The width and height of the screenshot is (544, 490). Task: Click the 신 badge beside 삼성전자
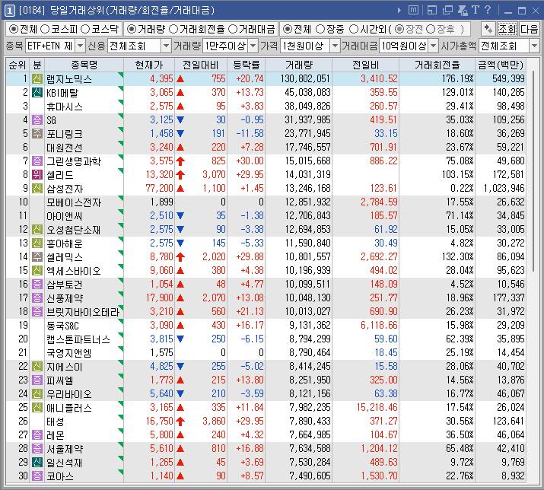click(x=37, y=188)
